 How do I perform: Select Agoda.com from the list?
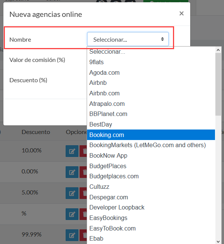pos(151,72)
